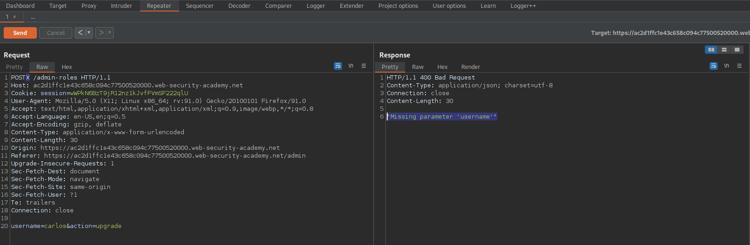
Task: Switch Response view to Hex
Action: [442, 67]
